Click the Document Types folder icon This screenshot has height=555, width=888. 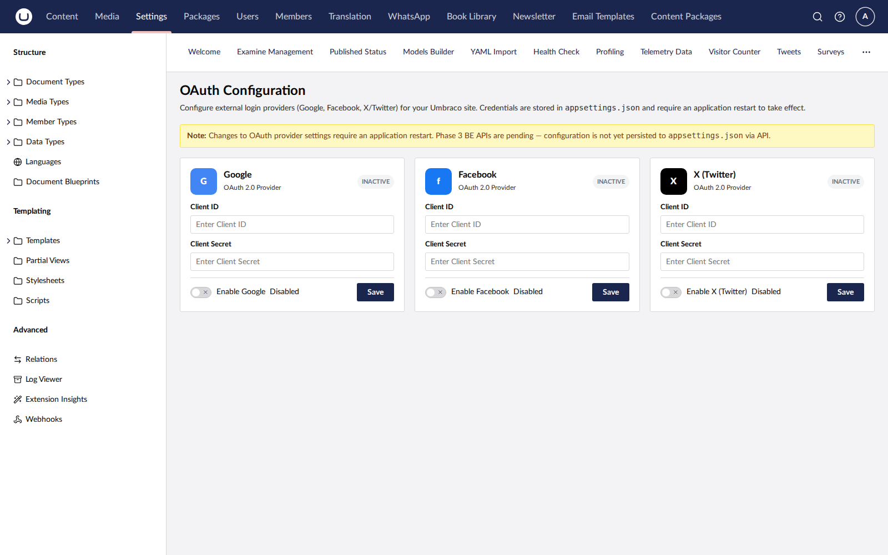[18, 82]
